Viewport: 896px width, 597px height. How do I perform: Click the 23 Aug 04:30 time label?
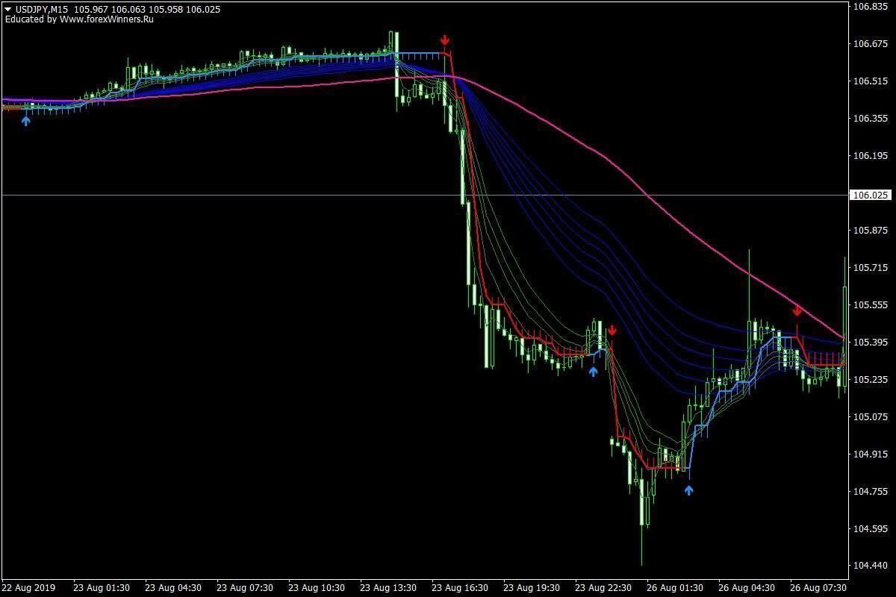coord(173,588)
